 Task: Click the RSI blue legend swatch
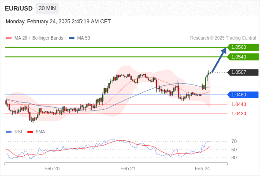pos(9,132)
